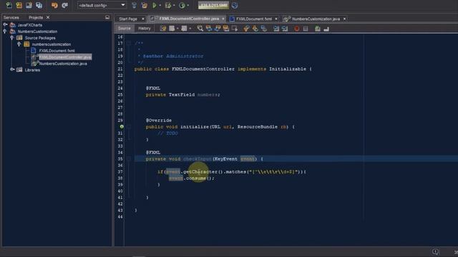Click the Comment code editor icon
Image resolution: width=458 pixels, height=257 pixels.
(318, 29)
